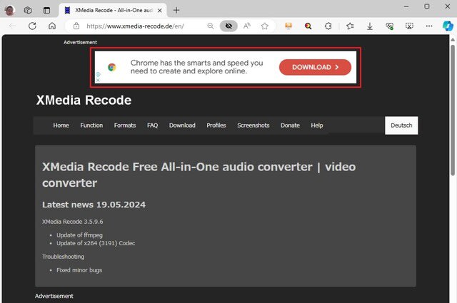Click the 'Fixed minor bugs' list item
Screen dimensions: 457x303
(x=79, y=270)
